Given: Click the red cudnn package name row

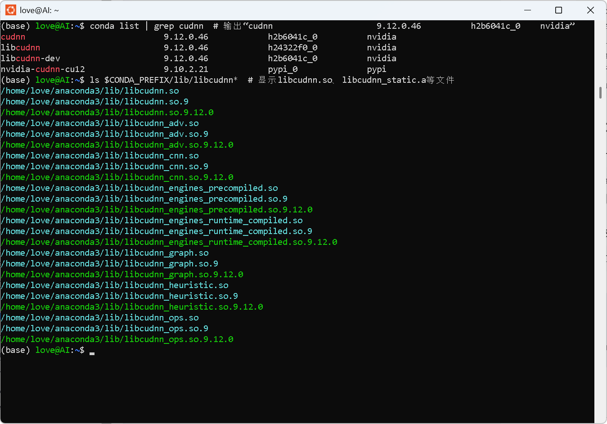Looking at the screenshot, I should tap(13, 37).
